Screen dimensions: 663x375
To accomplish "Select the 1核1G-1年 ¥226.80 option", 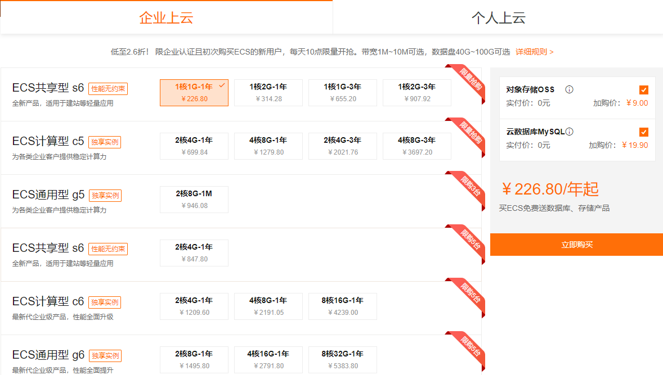I will (194, 92).
